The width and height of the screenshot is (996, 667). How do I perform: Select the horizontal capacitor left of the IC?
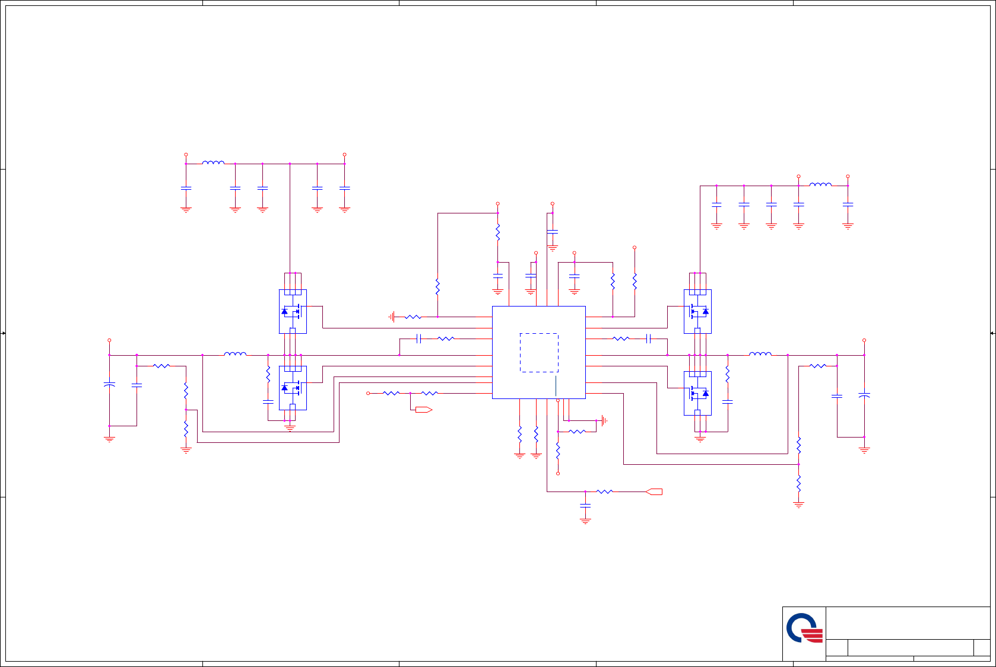pos(419,339)
